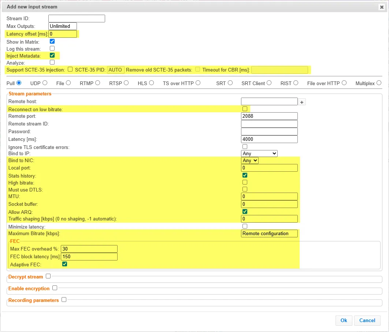
Task: Enable Reconnect on low bitrate
Action: tap(245, 109)
